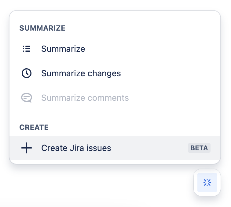Click the bulleted list icon beside Summarize
Viewport: 231px width, 207px height.
pyautogui.click(x=27, y=49)
